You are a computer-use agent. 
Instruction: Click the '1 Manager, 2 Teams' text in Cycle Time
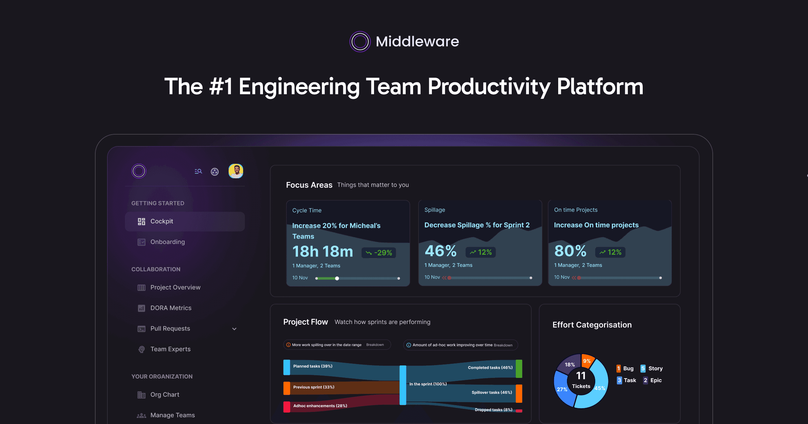pyautogui.click(x=316, y=266)
